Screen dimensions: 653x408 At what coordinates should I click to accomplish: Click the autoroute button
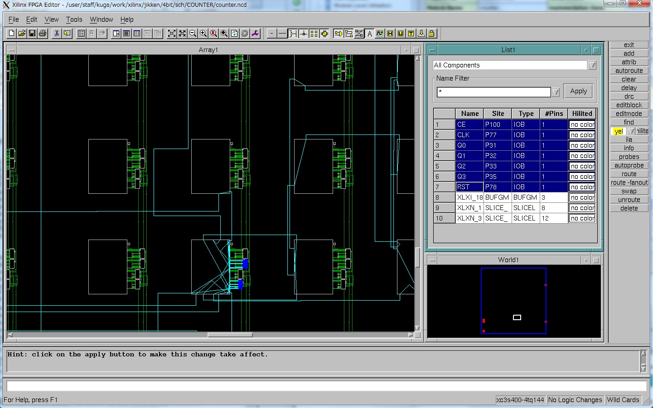click(x=629, y=71)
